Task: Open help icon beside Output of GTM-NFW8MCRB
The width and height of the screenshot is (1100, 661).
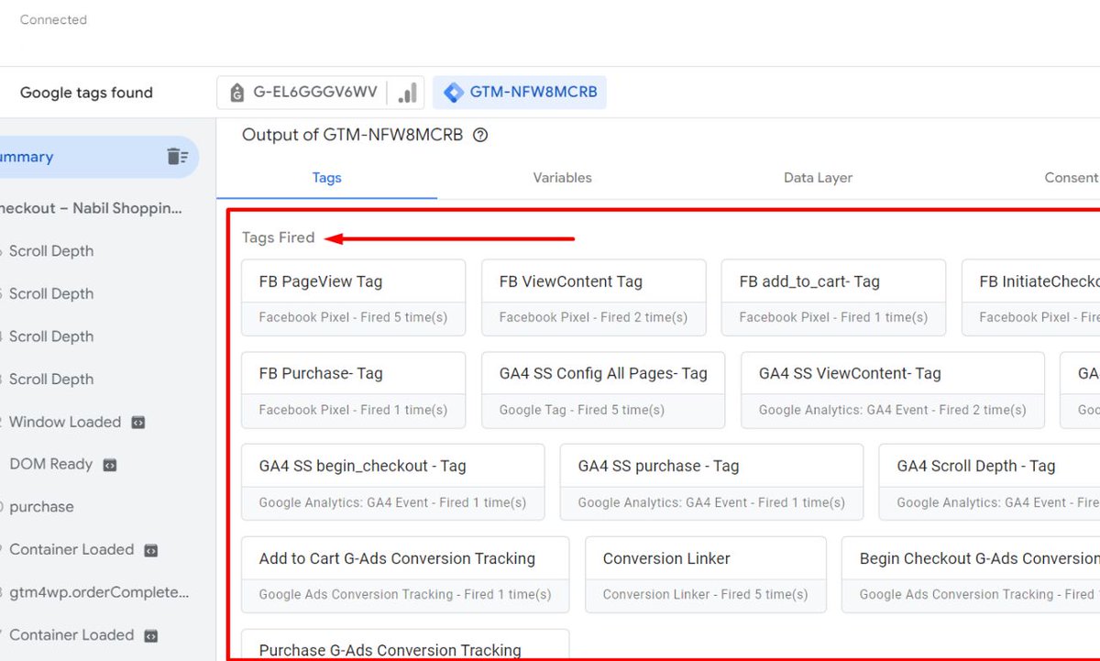Action: [480, 136]
